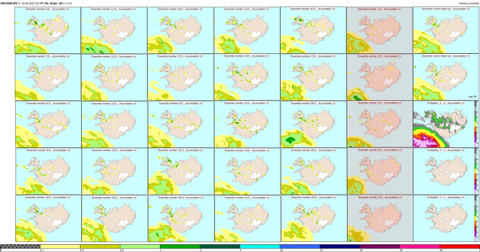
Task: Click the cyan 5–10 legend swatch
Action: (260, 246)
